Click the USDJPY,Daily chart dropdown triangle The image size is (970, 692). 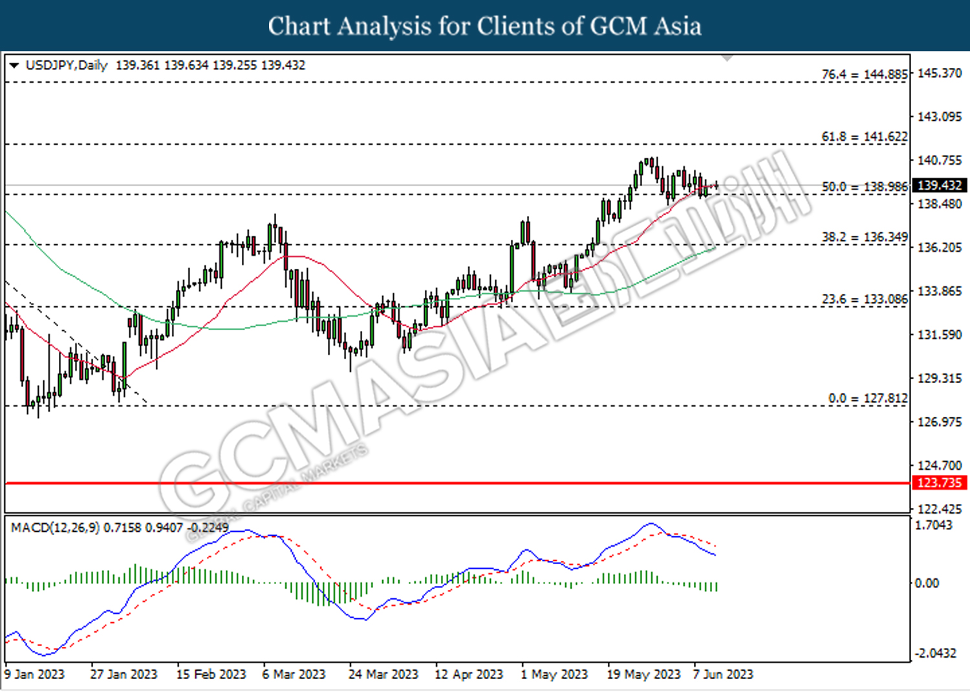click(14, 65)
